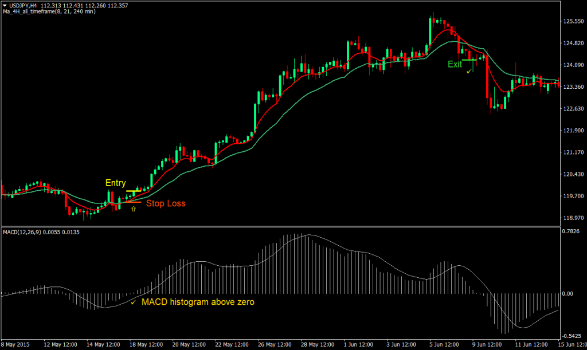587x350 pixels.
Task: Click the checkmark before MACD histogram annotation
Action: [134, 302]
